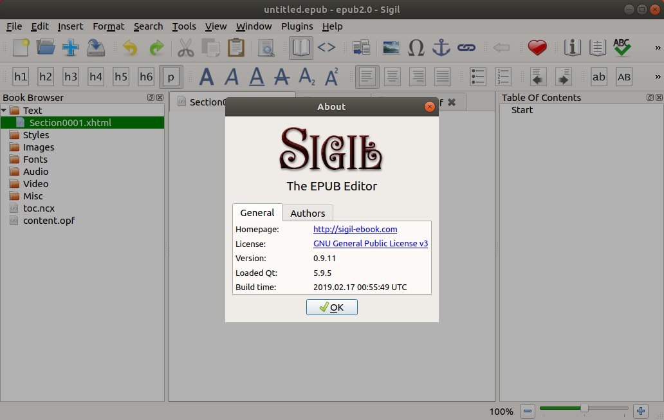Apply Heading 1 style

click(21, 77)
